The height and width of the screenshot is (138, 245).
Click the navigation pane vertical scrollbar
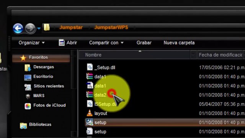[x=74, y=93]
